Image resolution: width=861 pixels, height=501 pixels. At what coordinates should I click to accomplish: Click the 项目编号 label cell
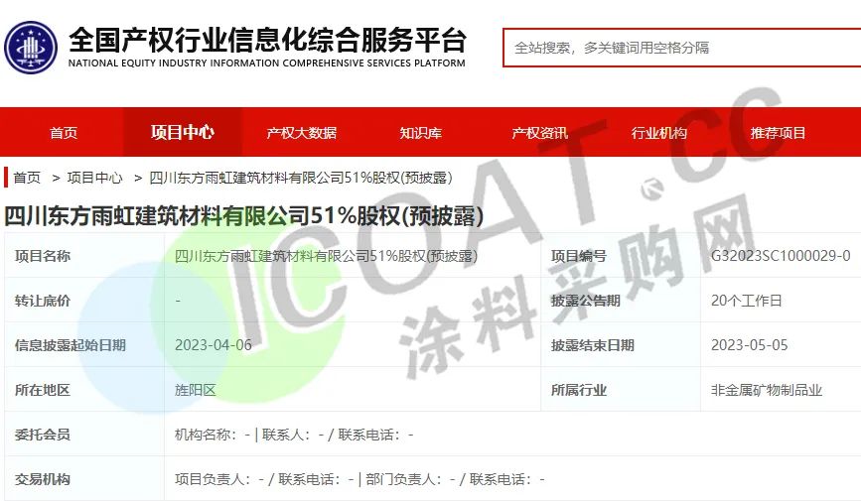coord(621,256)
